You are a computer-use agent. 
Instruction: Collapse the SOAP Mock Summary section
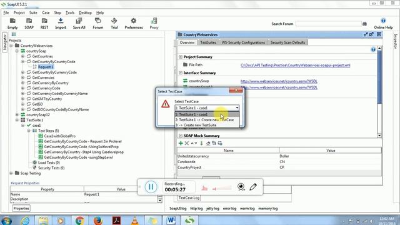pos(181,136)
